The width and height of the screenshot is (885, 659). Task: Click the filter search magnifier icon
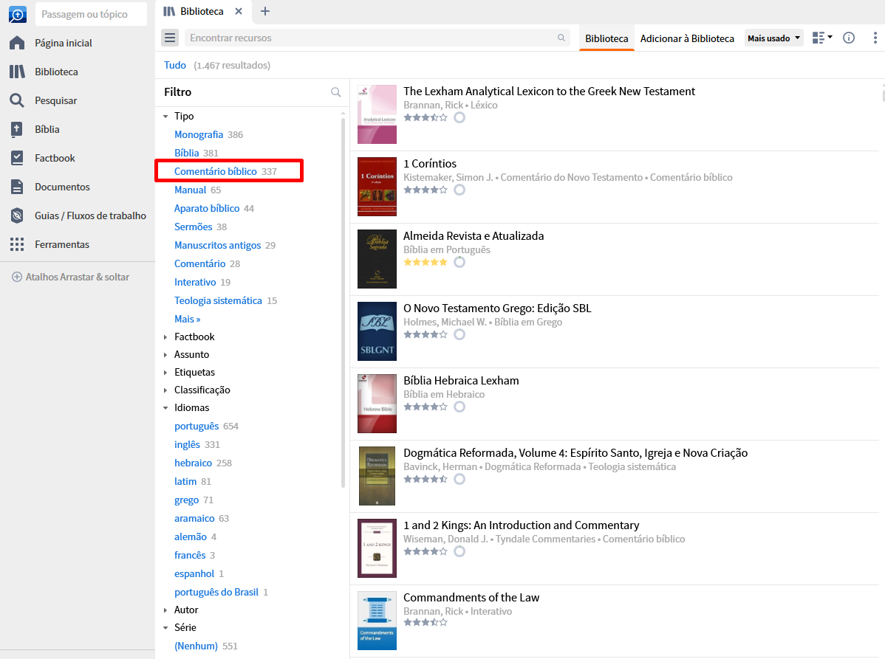(336, 92)
